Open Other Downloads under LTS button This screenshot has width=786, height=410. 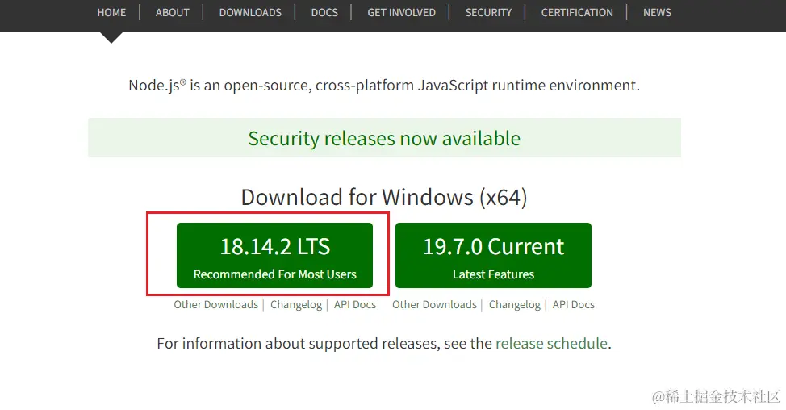(x=216, y=305)
